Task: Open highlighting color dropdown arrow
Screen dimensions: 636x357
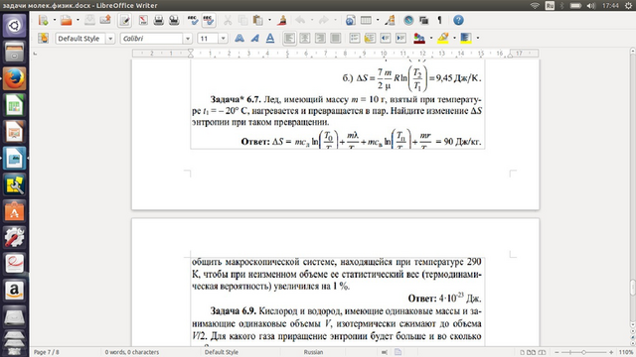Action: coord(454,38)
